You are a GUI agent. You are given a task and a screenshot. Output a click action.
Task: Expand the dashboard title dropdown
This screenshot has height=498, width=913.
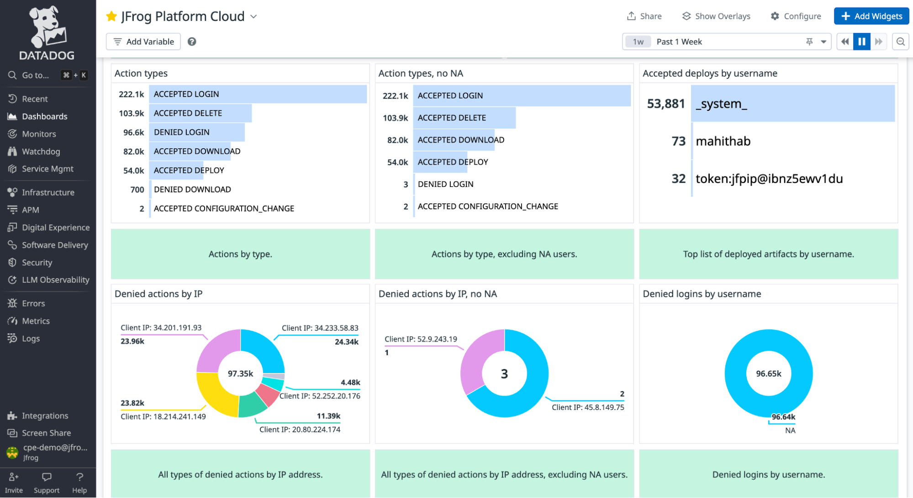(x=254, y=16)
